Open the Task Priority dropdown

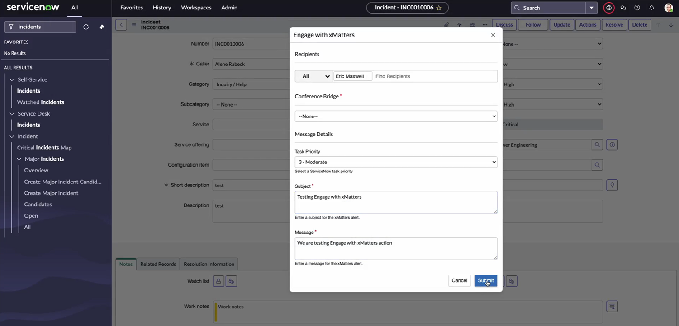point(396,162)
